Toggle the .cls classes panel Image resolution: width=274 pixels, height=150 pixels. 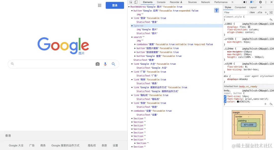click(x=260, y=12)
